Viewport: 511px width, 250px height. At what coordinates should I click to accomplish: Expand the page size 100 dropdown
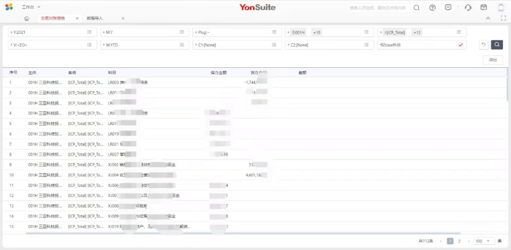tap(484, 241)
